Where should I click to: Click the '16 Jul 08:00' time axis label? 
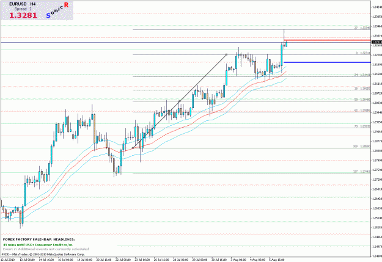click(65, 260)
